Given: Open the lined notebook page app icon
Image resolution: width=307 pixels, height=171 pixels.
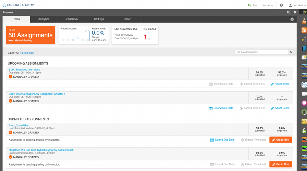Looking at the screenshot, I should pos(304,94).
